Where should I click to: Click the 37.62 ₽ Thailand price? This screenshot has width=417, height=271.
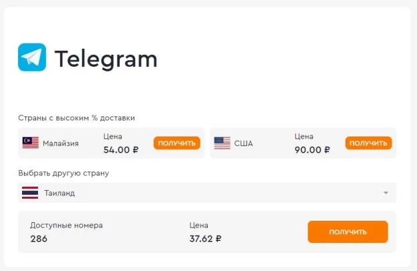pyautogui.click(x=205, y=239)
